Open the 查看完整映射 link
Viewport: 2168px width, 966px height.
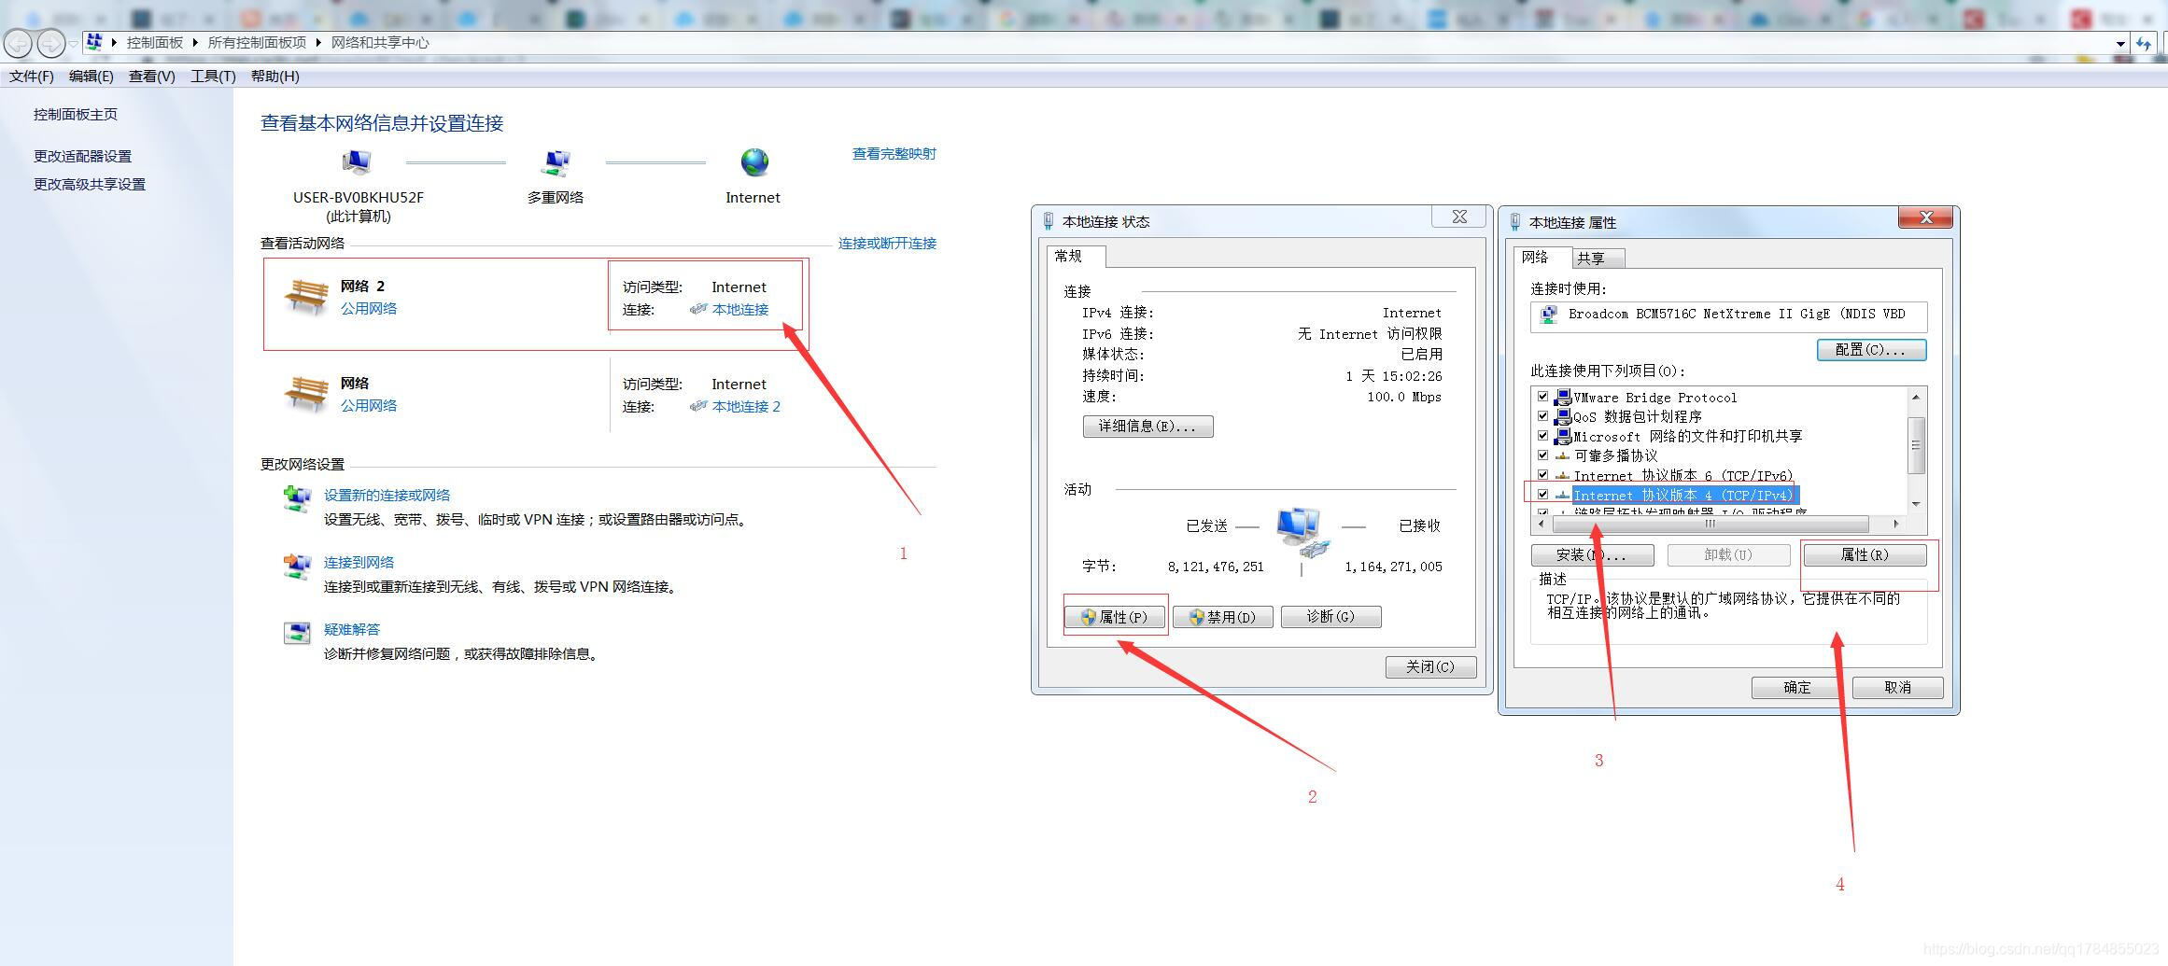point(894,154)
